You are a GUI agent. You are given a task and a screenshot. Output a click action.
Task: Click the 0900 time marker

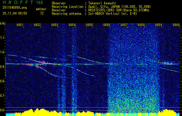[x=176, y=25]
